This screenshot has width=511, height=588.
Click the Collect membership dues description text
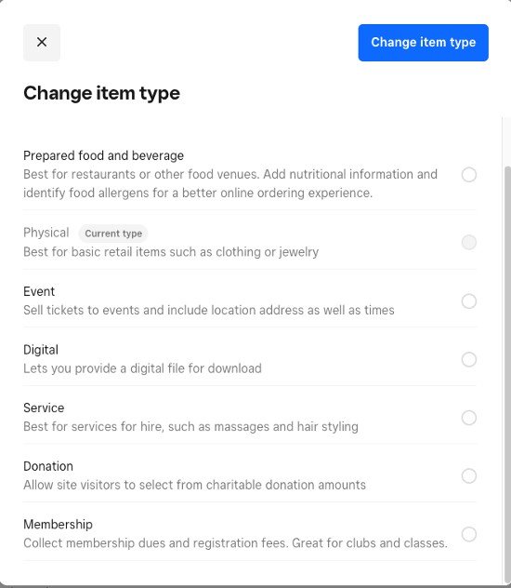235,543
